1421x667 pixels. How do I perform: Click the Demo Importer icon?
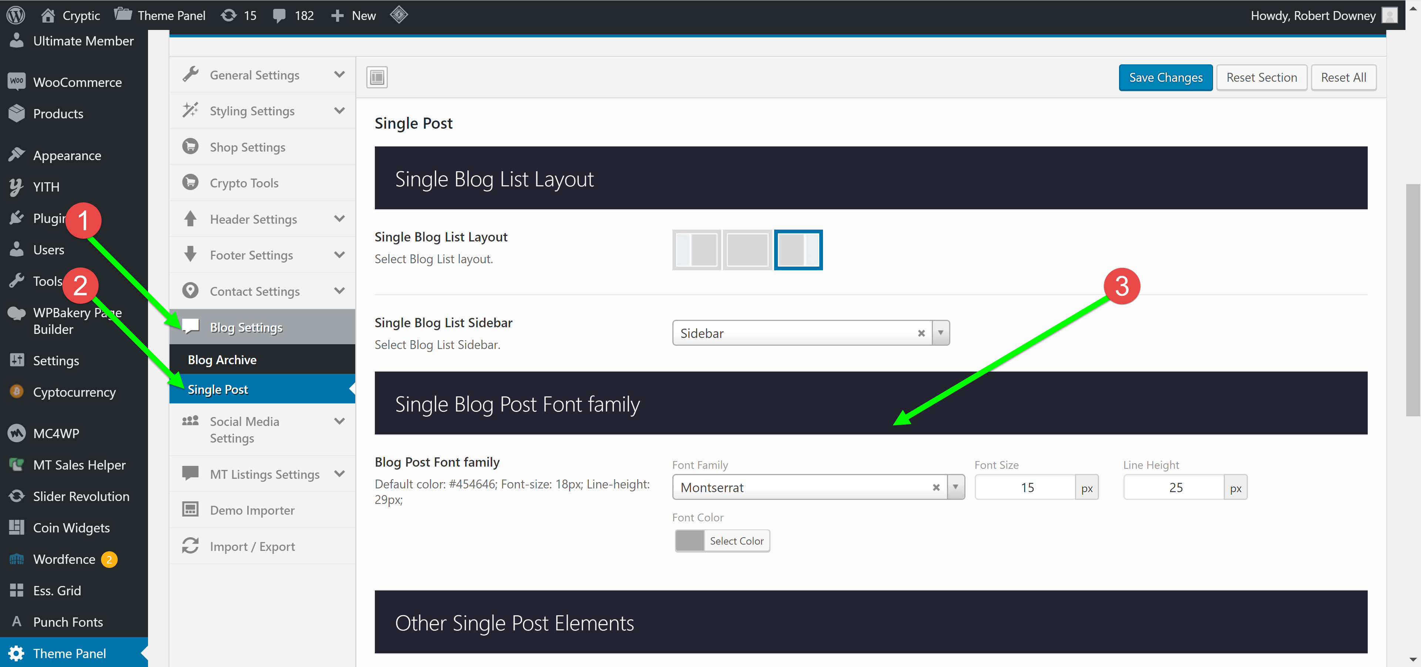190,509
